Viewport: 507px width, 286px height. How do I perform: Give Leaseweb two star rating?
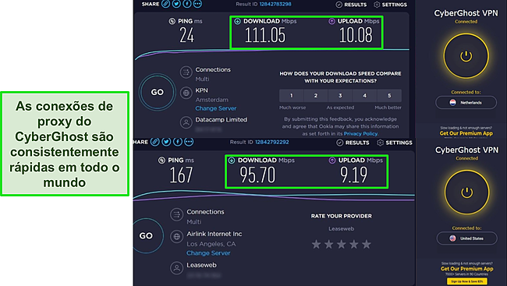point(329,245)
